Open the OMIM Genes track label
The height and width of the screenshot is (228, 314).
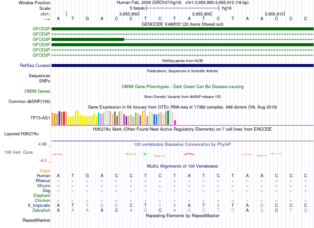[37, 91]
